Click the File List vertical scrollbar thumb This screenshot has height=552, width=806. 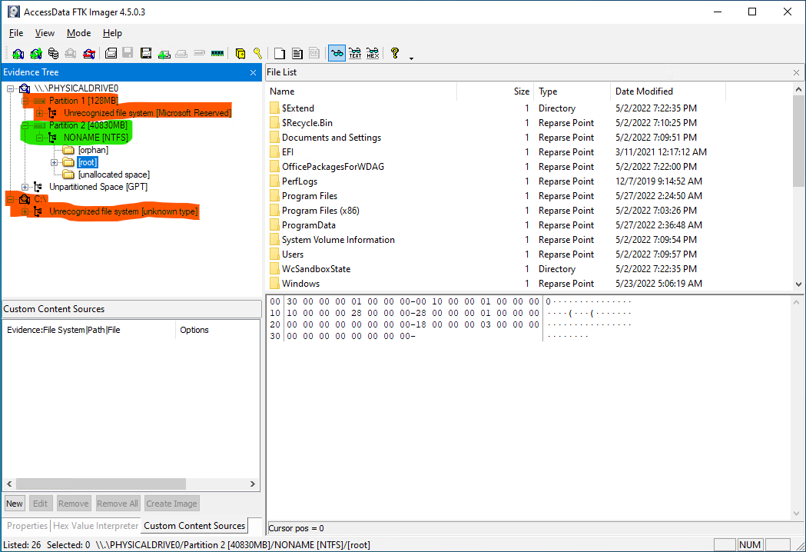(798, 141)
